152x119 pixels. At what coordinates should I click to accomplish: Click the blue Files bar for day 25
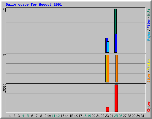point(116,43)
